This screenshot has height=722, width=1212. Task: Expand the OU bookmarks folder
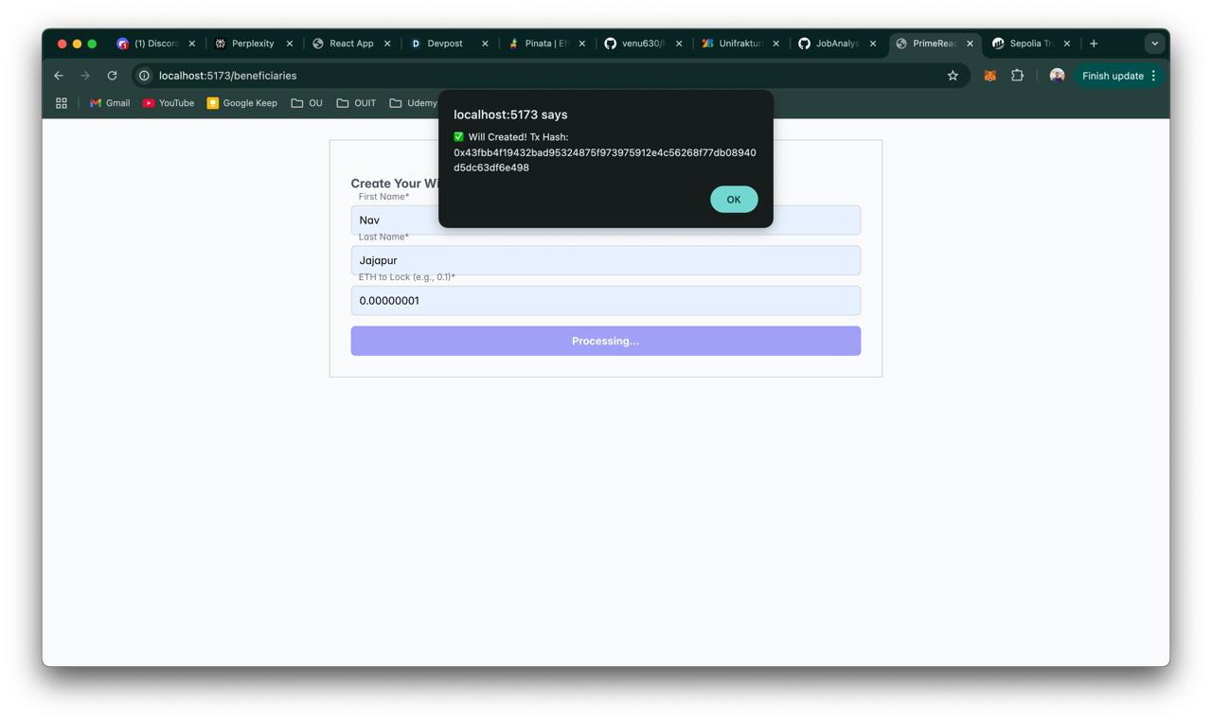[x=307, y=103]
